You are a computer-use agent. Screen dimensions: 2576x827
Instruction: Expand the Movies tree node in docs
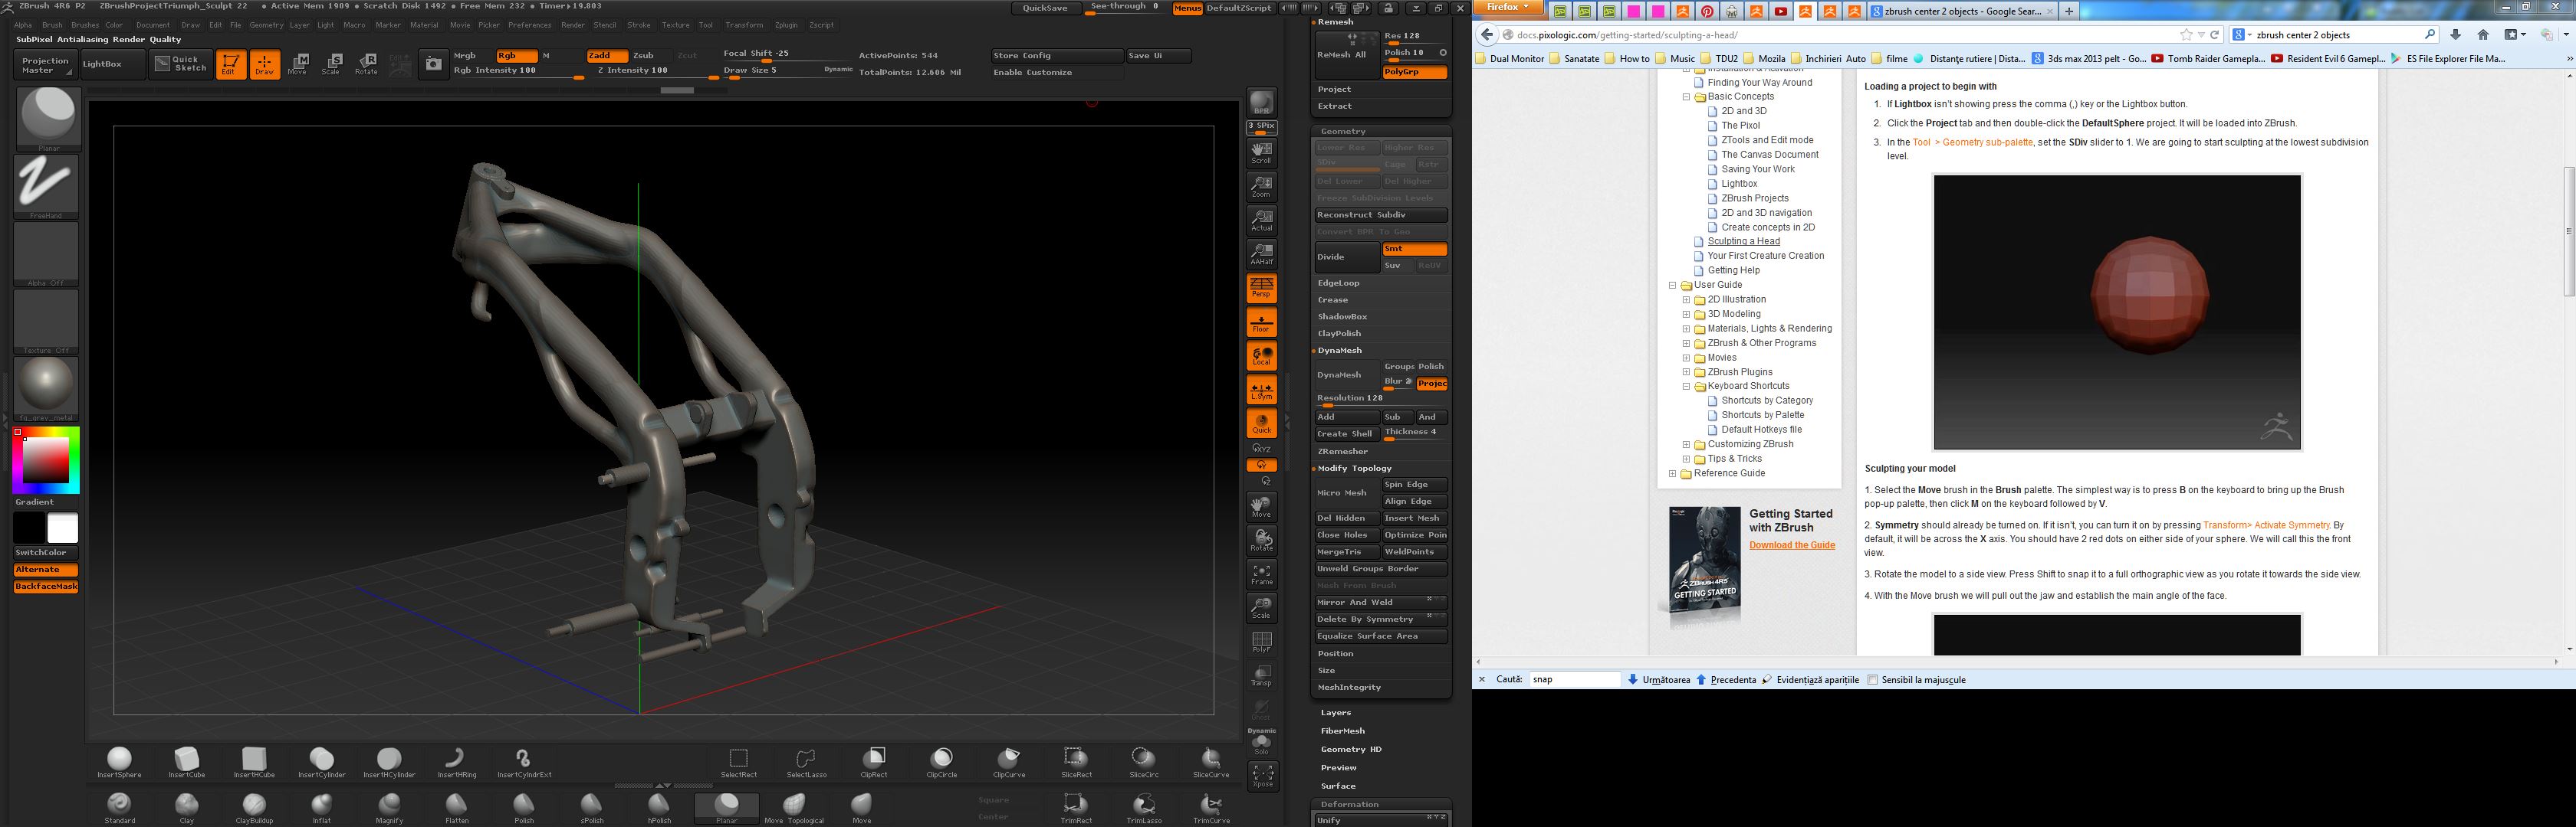(x=1686, y=358)
